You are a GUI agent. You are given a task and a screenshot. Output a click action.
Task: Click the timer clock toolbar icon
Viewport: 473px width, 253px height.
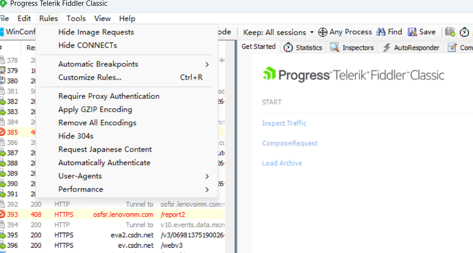tap(464, 32)
